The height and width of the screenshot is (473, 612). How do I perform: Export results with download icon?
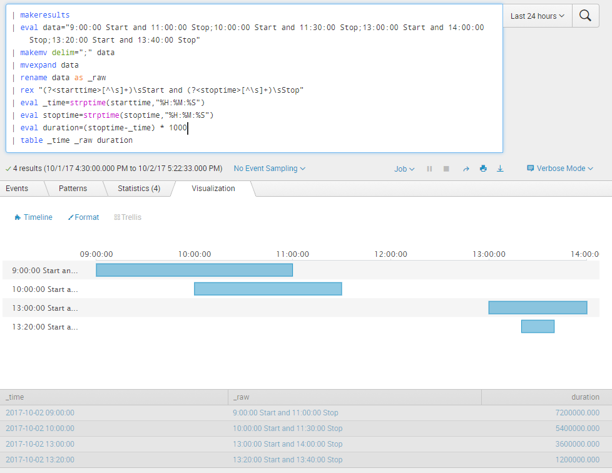[500, 169]
